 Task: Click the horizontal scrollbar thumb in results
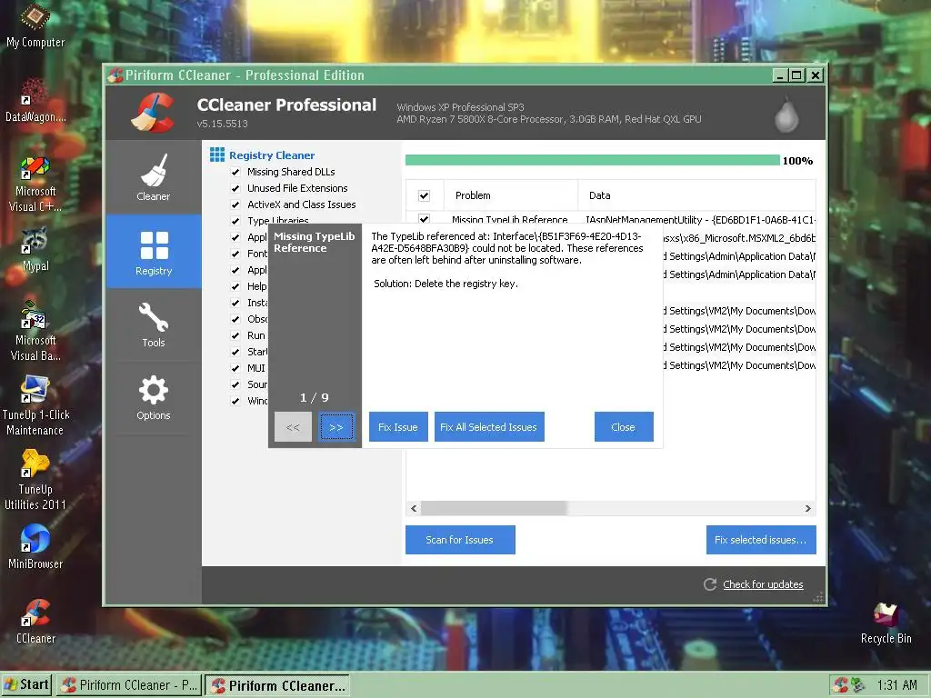point(494,508)
